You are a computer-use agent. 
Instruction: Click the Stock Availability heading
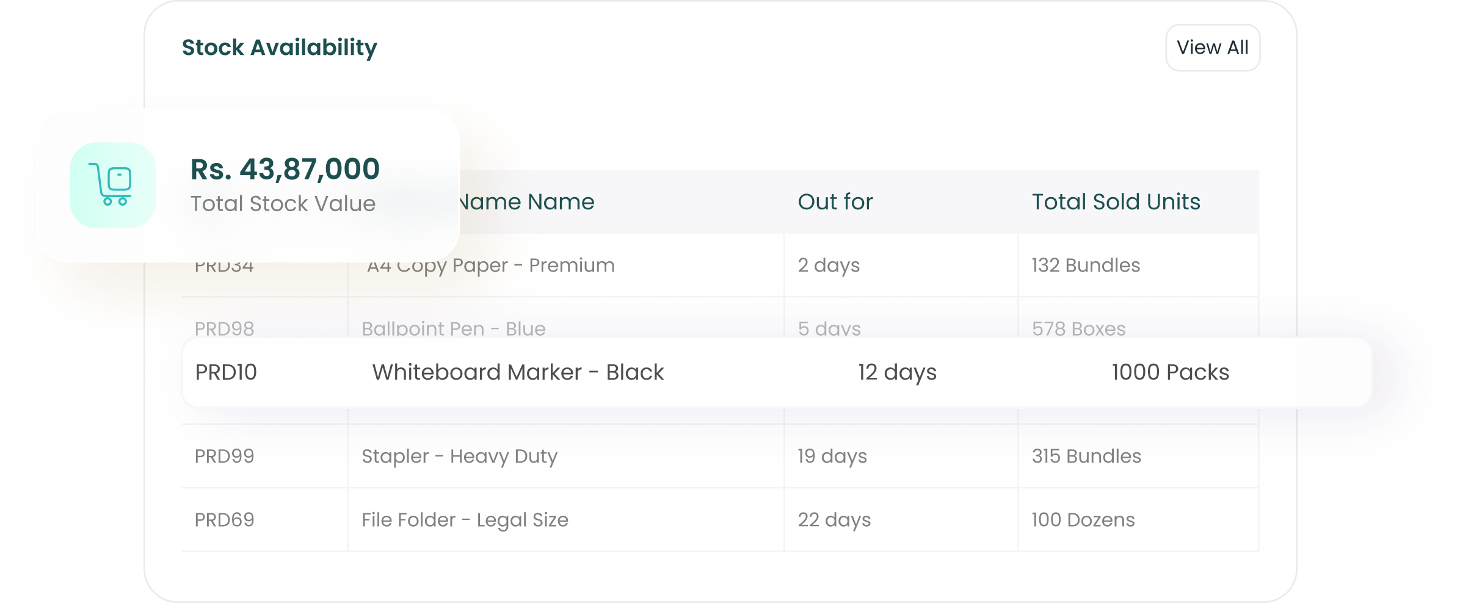click(x=280, y=48)
